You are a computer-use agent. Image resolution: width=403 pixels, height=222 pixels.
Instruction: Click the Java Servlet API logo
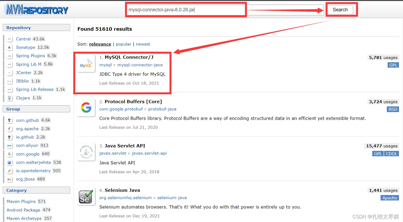86,152
